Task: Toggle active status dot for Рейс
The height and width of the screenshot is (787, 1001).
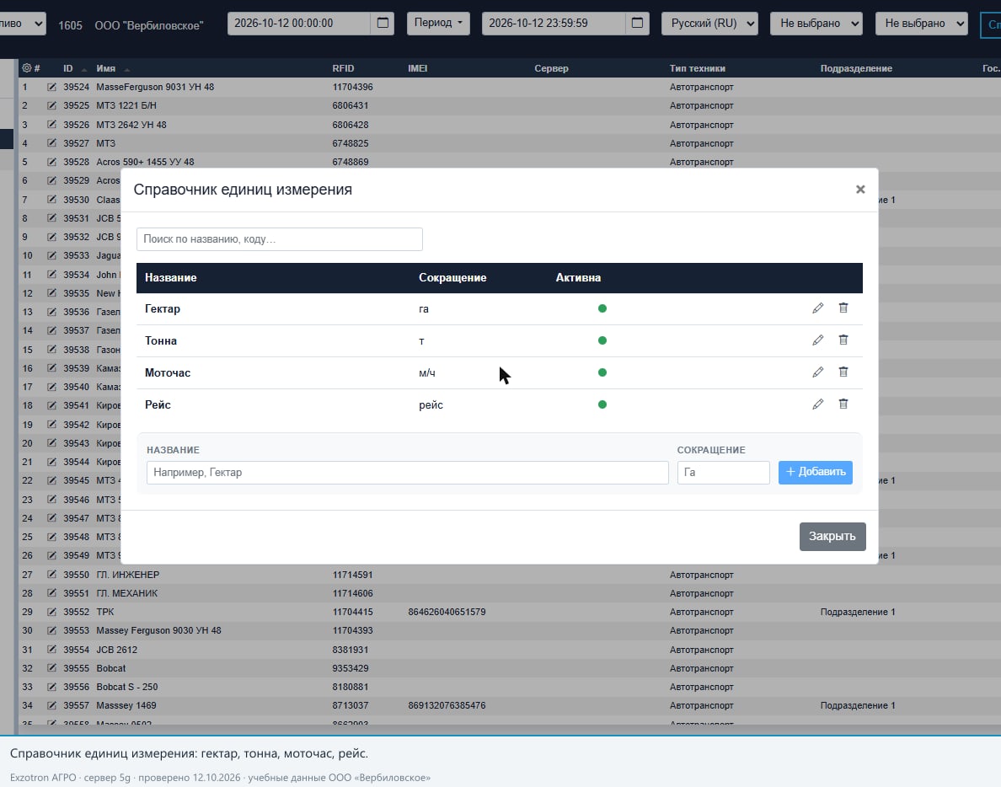Action: click(602, 404)
